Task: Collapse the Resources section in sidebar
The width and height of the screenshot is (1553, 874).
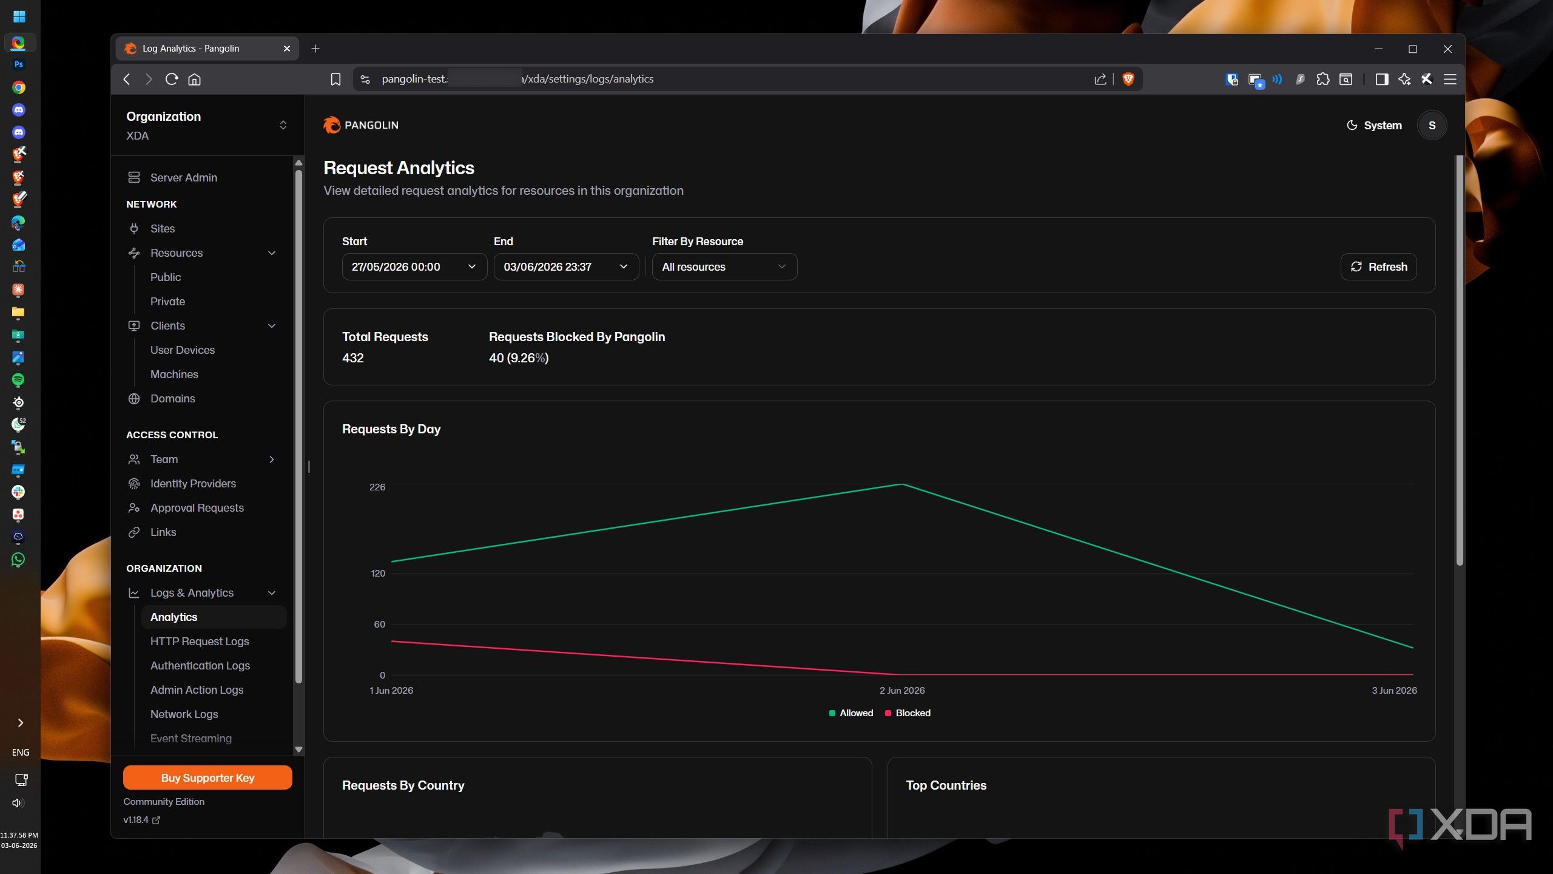Action: click(x=272, y=252)
